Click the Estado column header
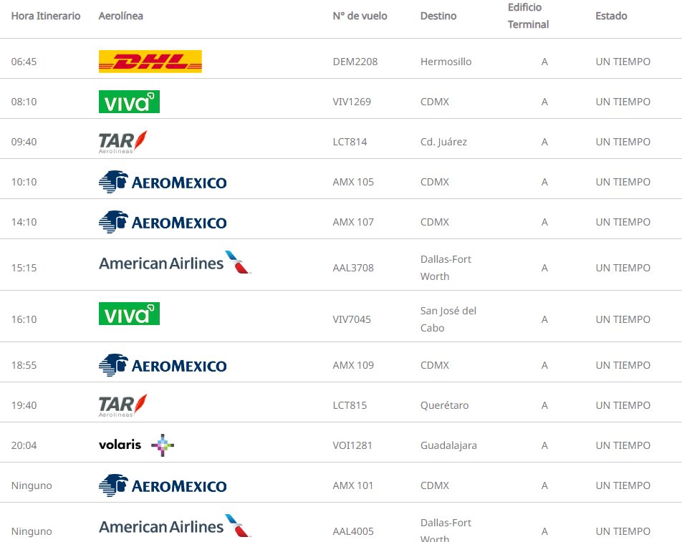Image resolution: width=682 pixels, height=542 pixels. pos(611,16)
